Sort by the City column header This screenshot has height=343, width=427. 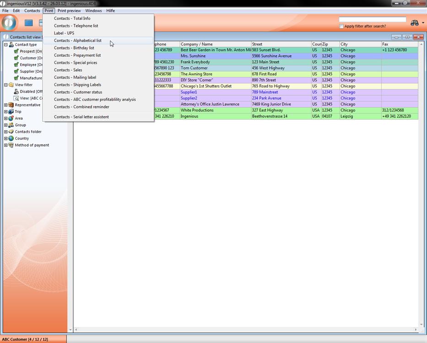coord(360,44)
